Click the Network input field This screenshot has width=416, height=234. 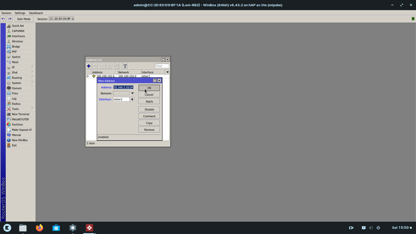pos(121,93)
